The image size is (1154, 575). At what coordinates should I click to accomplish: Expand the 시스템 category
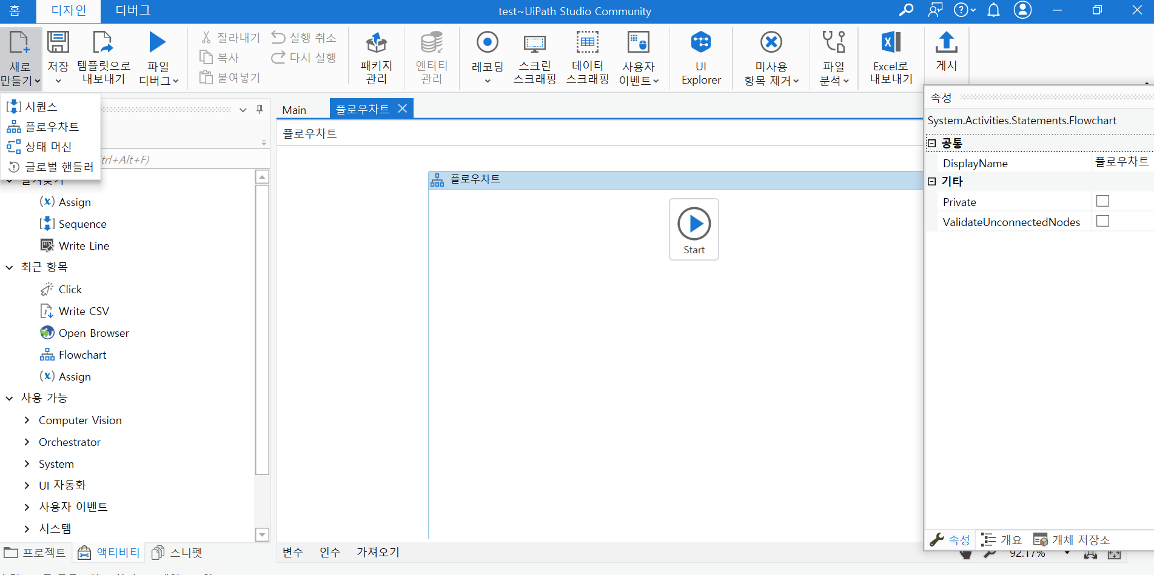(27, 529)
